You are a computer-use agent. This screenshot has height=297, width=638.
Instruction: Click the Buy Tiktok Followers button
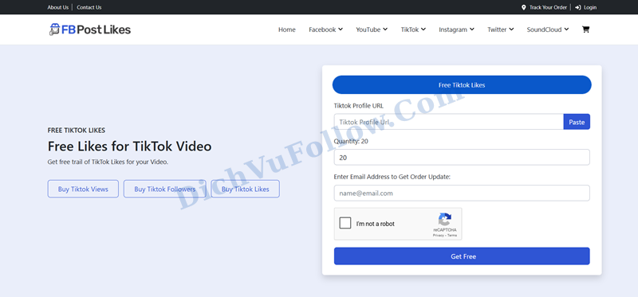pos(165,189)
